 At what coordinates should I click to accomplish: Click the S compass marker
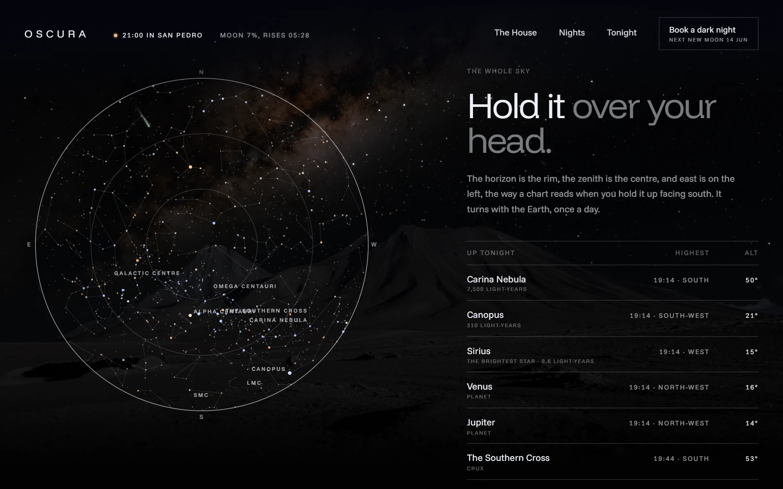[201, 417]
